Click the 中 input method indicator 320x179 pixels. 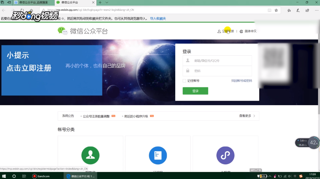point(295,176)
